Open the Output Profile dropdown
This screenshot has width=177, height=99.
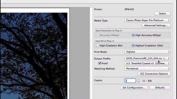[x=147, y=58]
